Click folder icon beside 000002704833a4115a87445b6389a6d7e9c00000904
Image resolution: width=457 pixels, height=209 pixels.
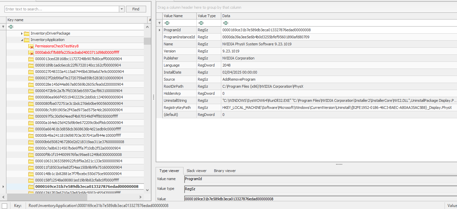[31, 72]
